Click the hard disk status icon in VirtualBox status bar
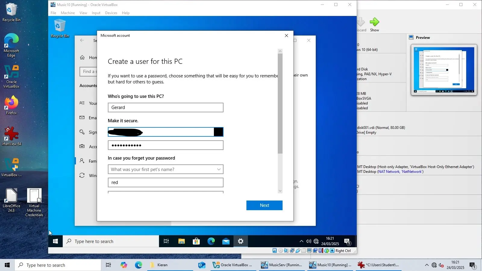Screen dimensions: 482x271 pyautogui.click(x=275, y=251)
